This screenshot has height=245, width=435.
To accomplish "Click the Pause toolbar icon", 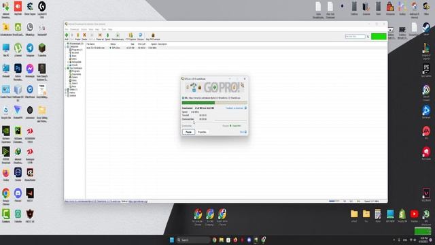I will tap(78, 36).
